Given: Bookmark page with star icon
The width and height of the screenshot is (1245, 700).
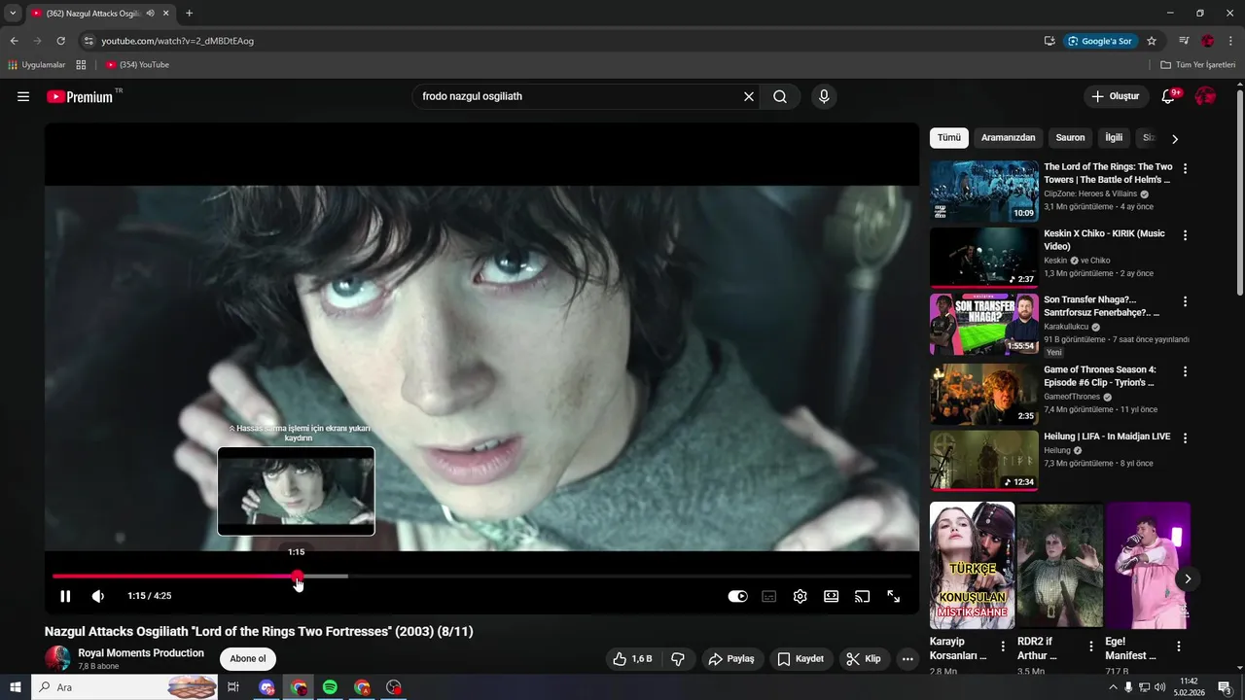Looking at the screenshot, I should click(1152, 41).
